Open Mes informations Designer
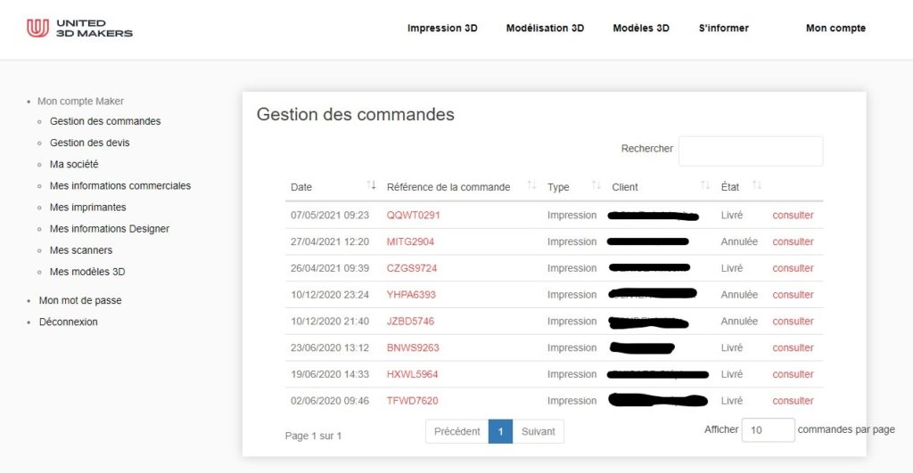Image resolution: width=913 pixels, height=473 pixels. pos(110,229)
